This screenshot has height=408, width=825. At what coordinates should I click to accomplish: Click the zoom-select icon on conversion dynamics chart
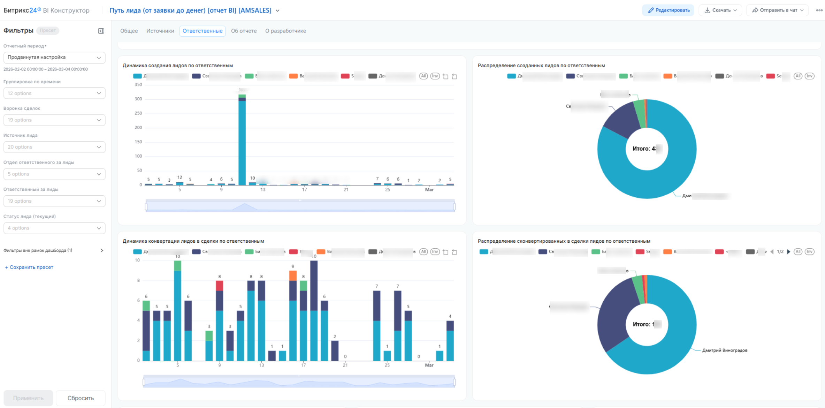point(445,252)
